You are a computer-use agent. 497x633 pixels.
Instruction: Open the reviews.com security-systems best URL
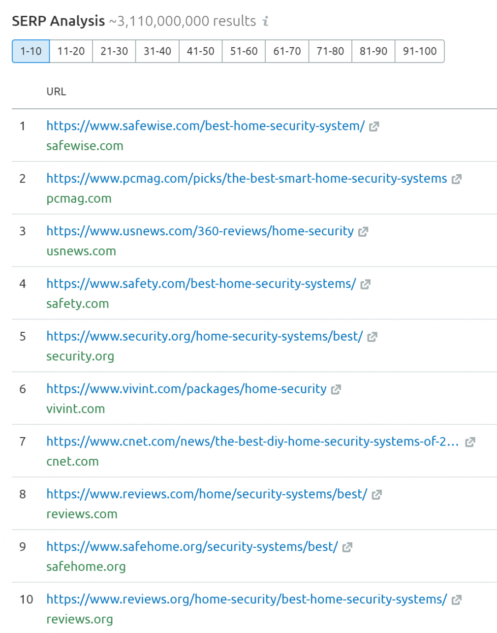coord(207,494)
